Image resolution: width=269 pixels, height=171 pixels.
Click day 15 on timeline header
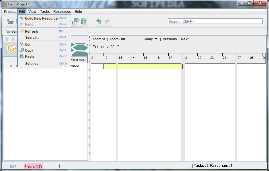[146, 58]
